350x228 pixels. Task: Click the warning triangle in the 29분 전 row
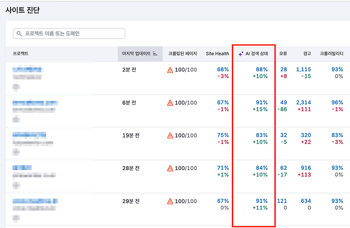click(x=170, y=201)
